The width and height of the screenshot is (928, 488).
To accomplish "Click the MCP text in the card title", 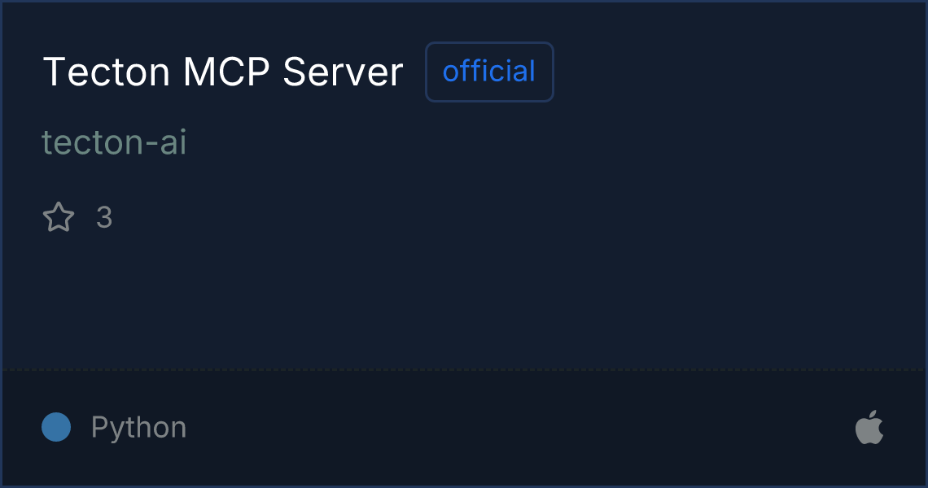I will click(x=226, y=72).
